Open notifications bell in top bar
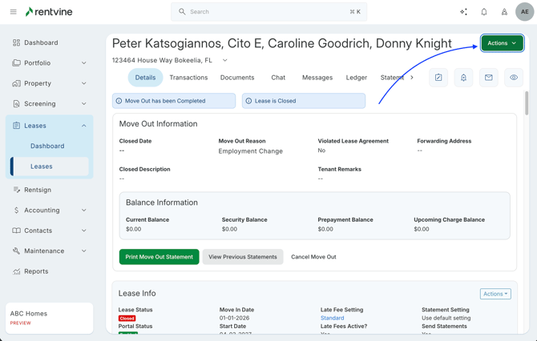 click(x=484, y=12)
